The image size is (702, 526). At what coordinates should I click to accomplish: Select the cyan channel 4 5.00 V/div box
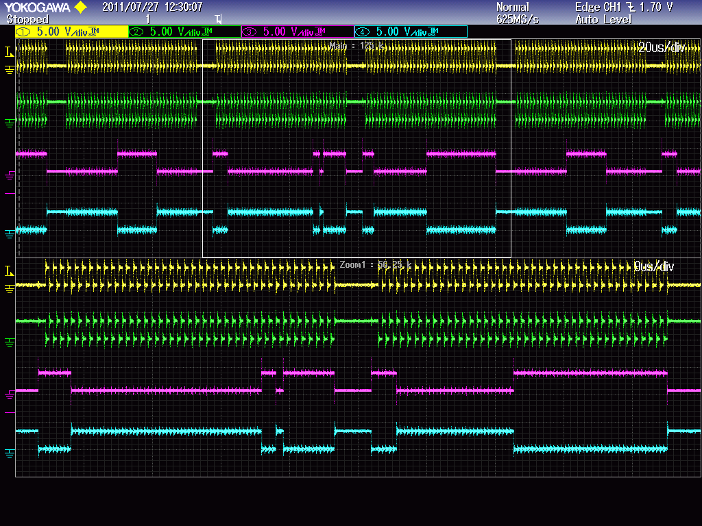coord(411,32)
